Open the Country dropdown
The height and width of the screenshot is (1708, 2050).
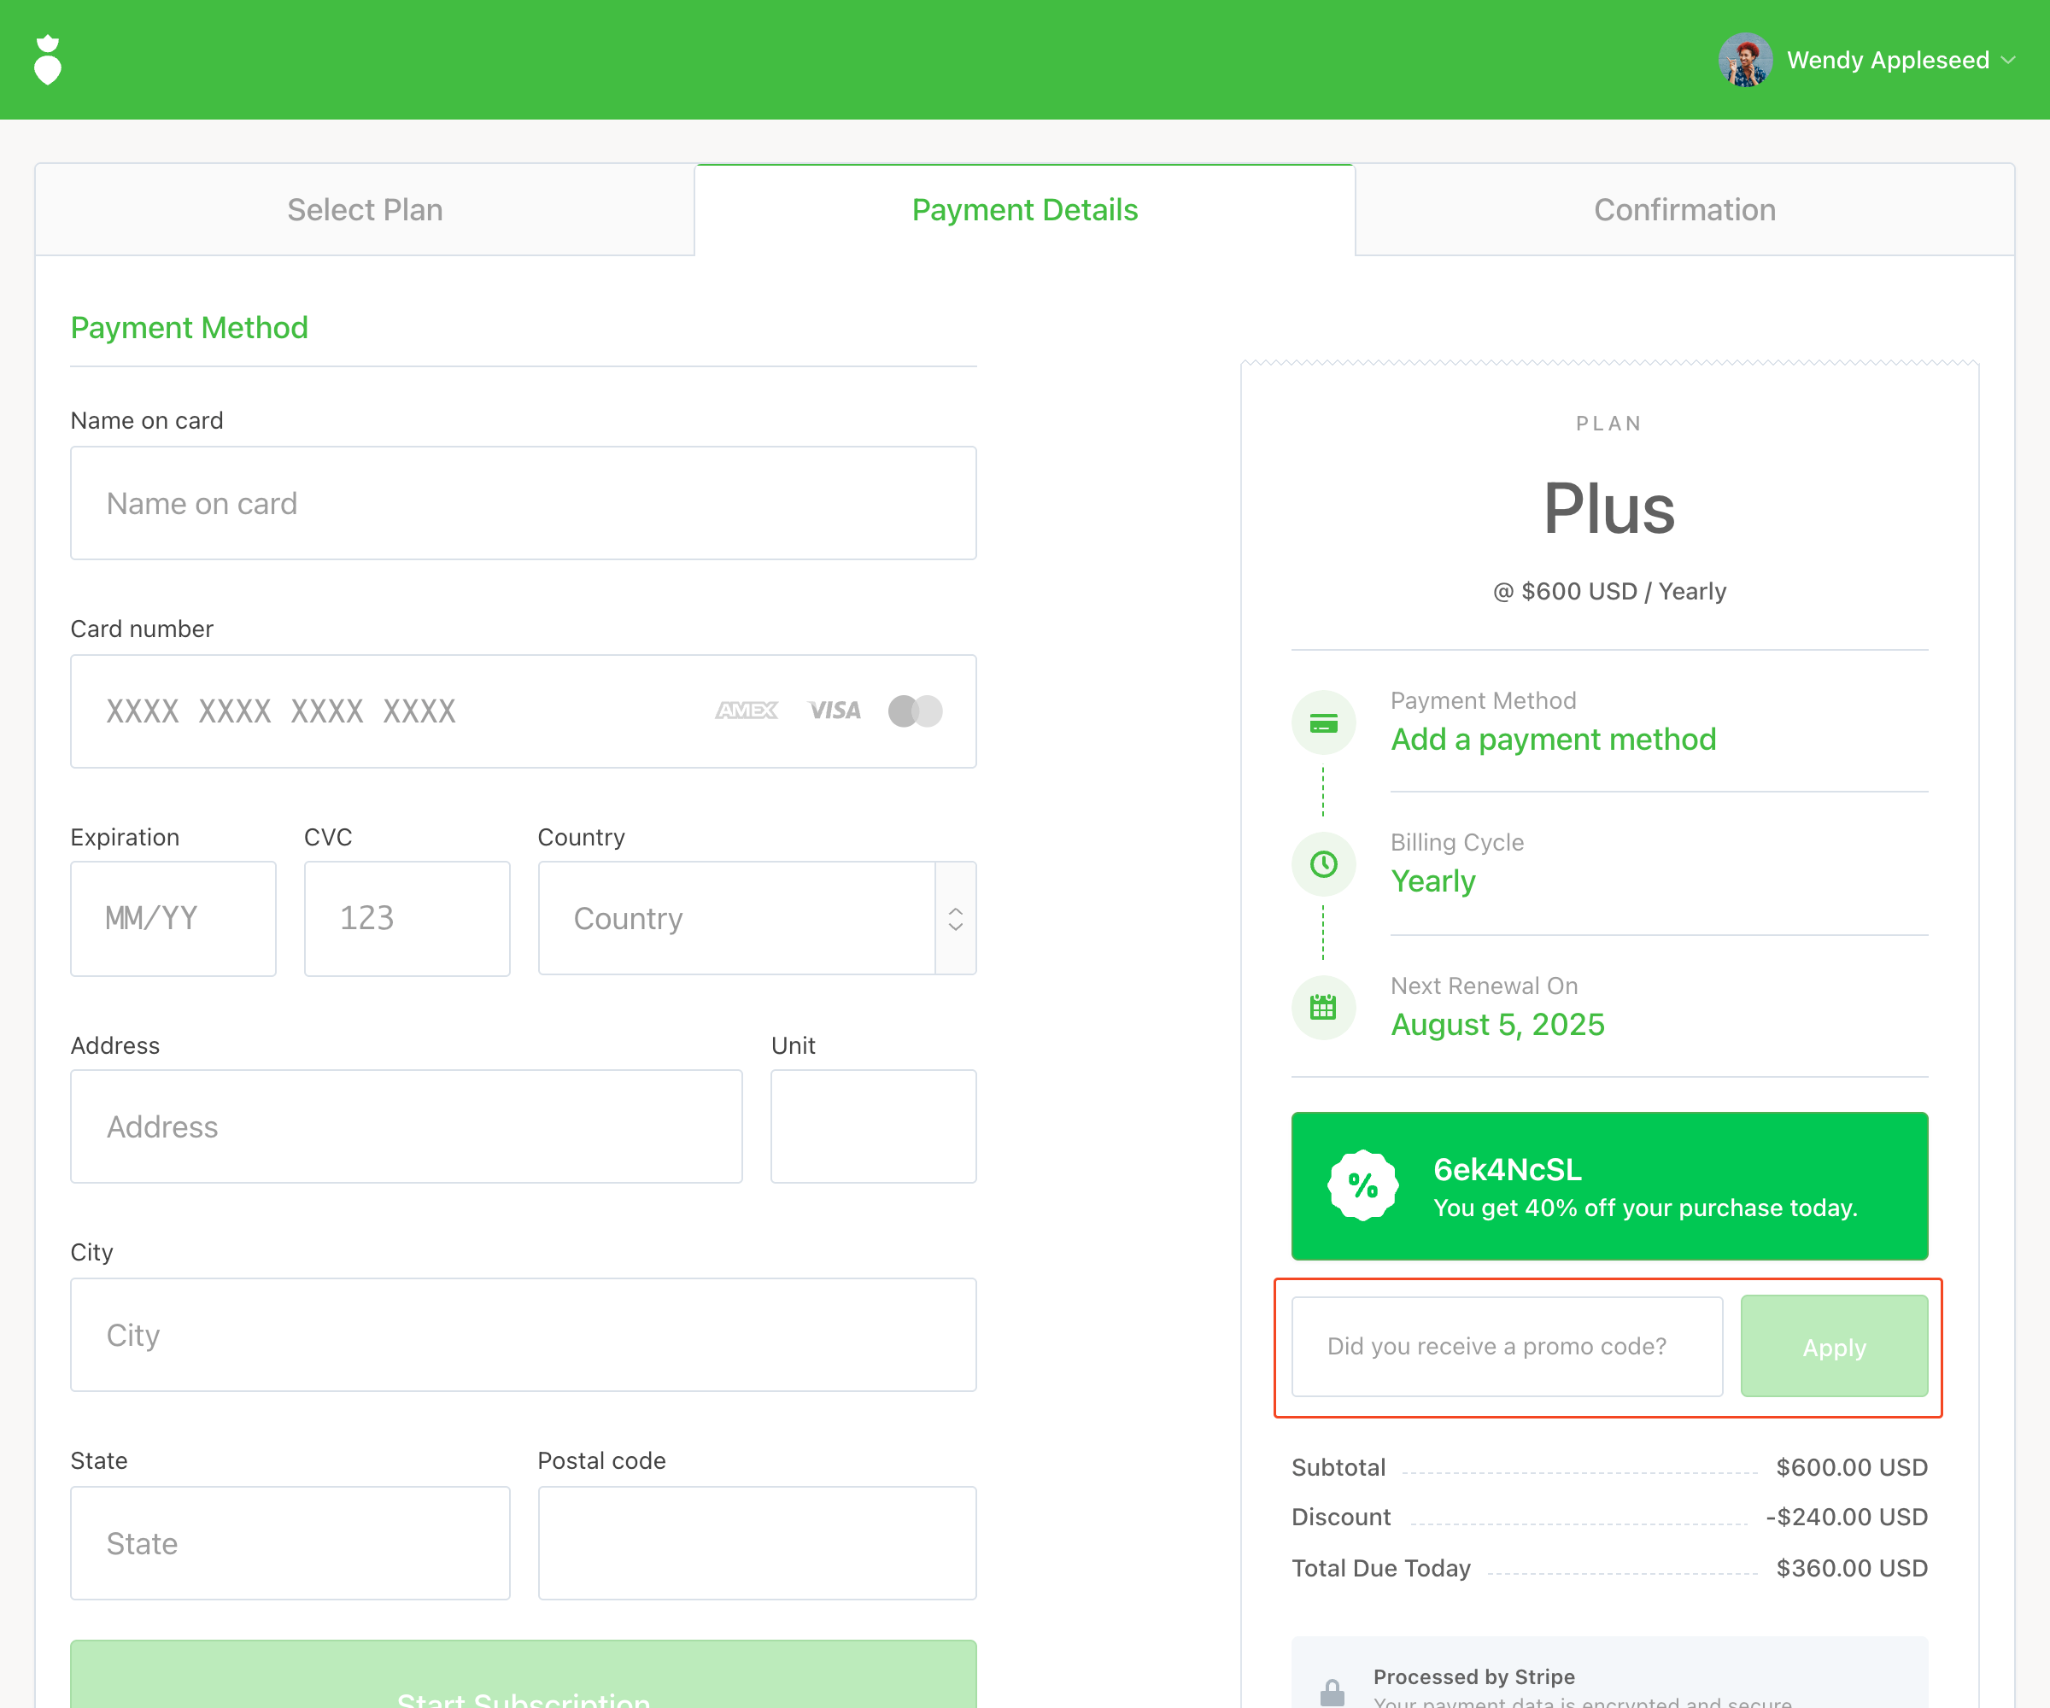pyautogui.click(x=736, y=918)
